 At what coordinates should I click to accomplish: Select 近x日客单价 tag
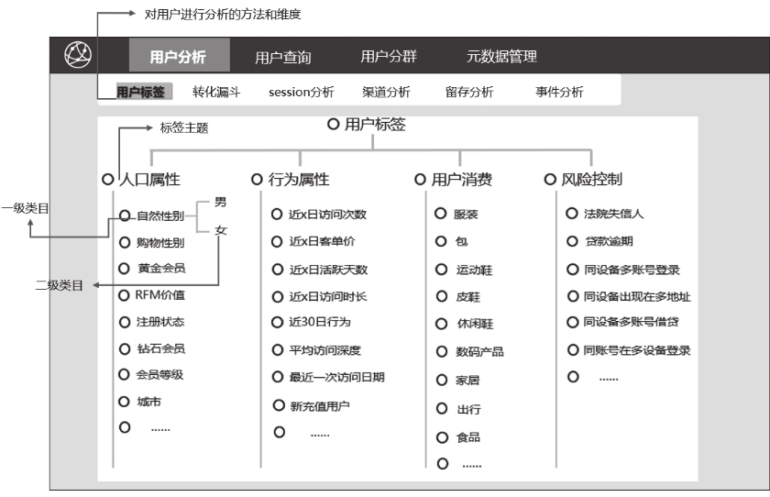click(313, 241)
